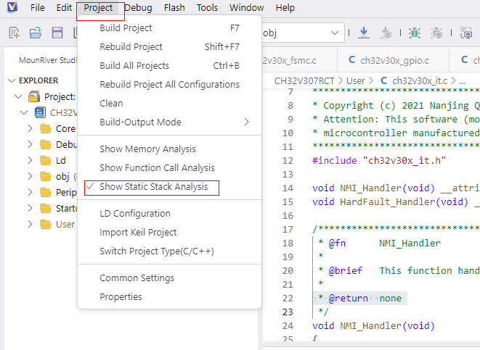Click the Core folder icon
Viewport: 480px width, 350px height.
(x=46, y=129)
